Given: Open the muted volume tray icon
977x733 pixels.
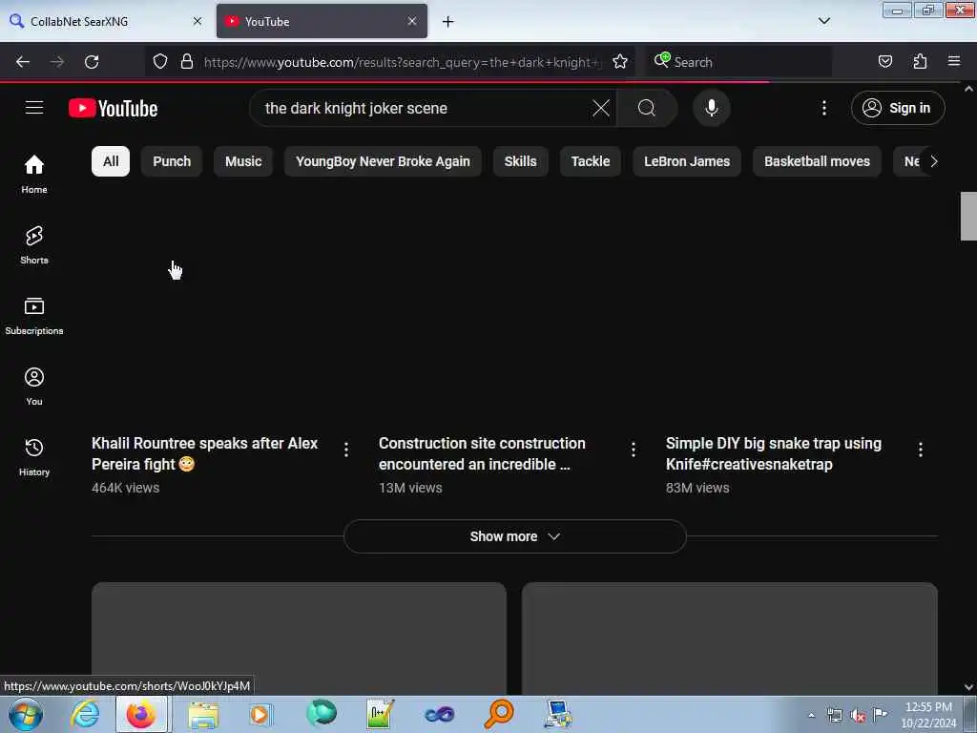Looking at the screenshot, I should coord(858,716).
